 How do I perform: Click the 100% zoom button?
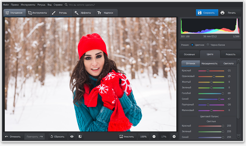143,137
